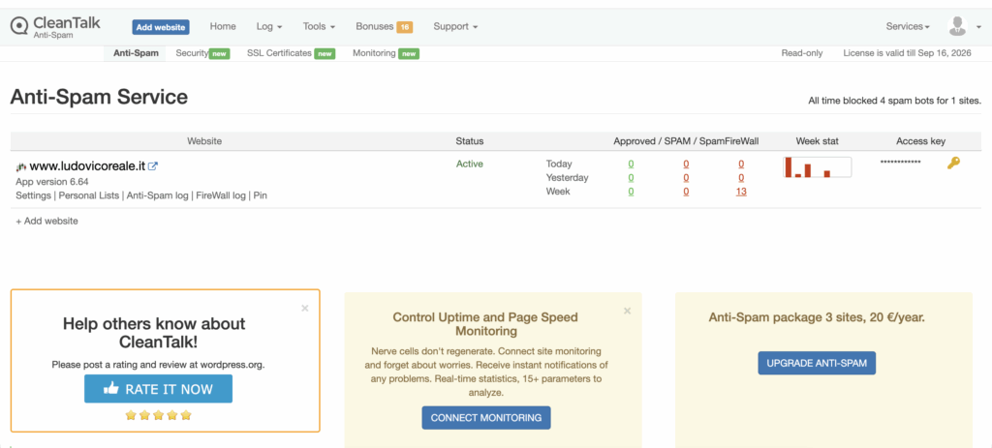Click the All time blocked 4 spam bots text

click(x=894, y=101)
